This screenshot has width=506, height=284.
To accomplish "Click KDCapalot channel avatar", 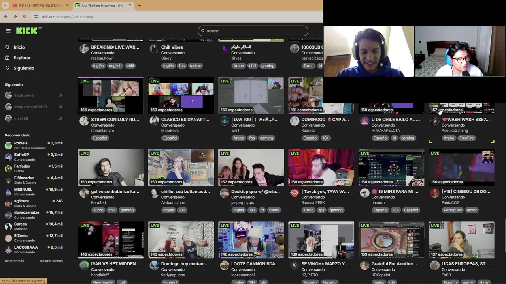I will (364, 265).
